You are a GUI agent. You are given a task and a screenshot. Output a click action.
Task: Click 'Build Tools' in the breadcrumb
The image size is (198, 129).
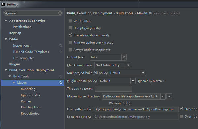pyautogui.click(x=124, y=13)
